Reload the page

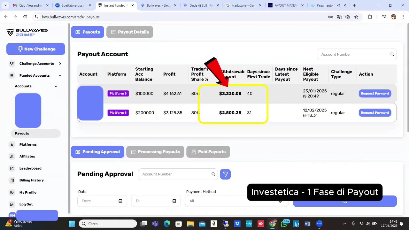click(25, 17)
